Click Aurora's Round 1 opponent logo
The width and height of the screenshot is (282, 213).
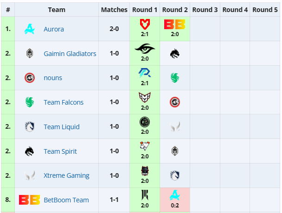pos(145,24)
